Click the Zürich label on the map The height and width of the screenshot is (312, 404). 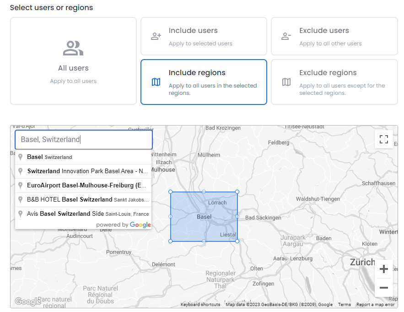point(362,262)
